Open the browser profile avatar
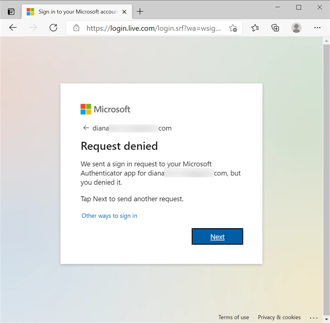 [x=296, y=28]
